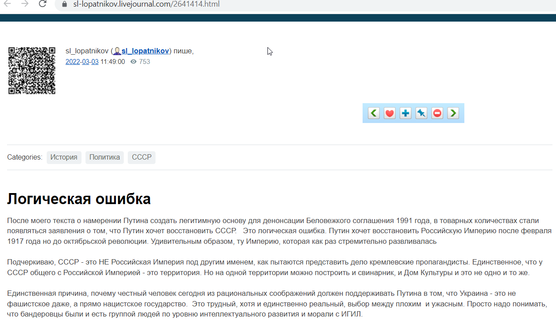Click the red heart like icon
Viewport: 556px width, 324px height.
(389, 113)
